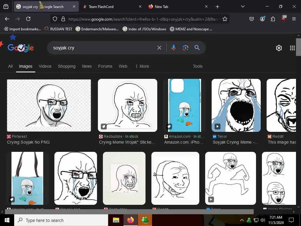Close the Team FlashCord tab
Image resolution: width=301 pixels, height=226 pixels.
tap(140, 7)
